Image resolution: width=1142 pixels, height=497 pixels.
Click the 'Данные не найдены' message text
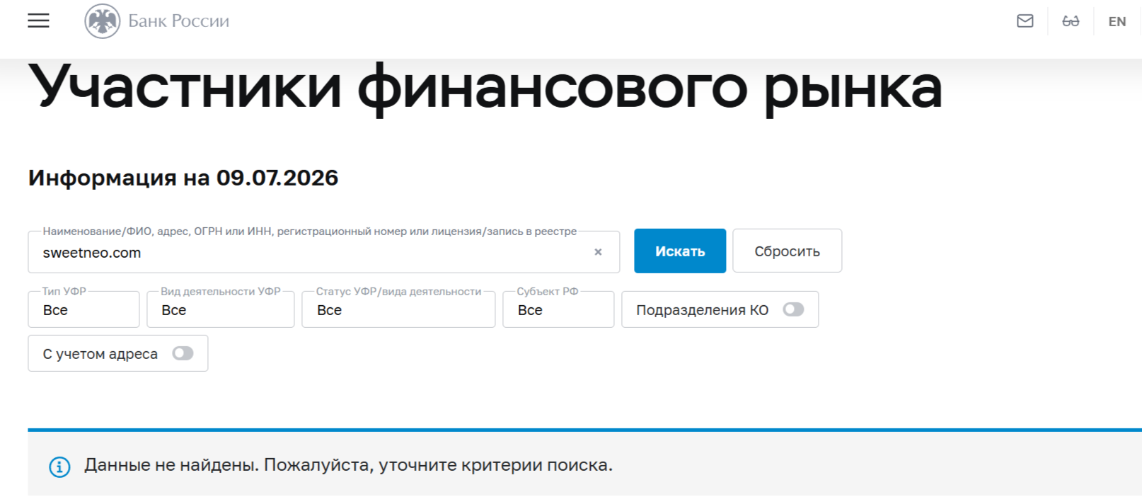pos(348,465)
